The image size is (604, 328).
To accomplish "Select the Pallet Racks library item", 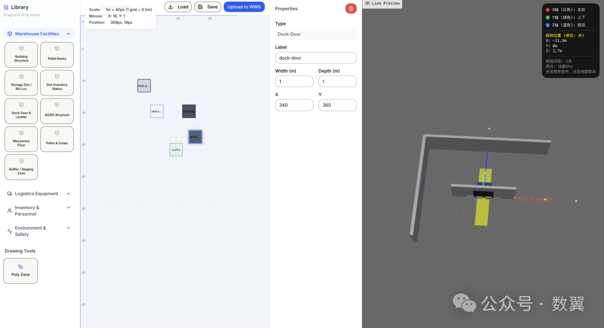I will coord(57,55).
